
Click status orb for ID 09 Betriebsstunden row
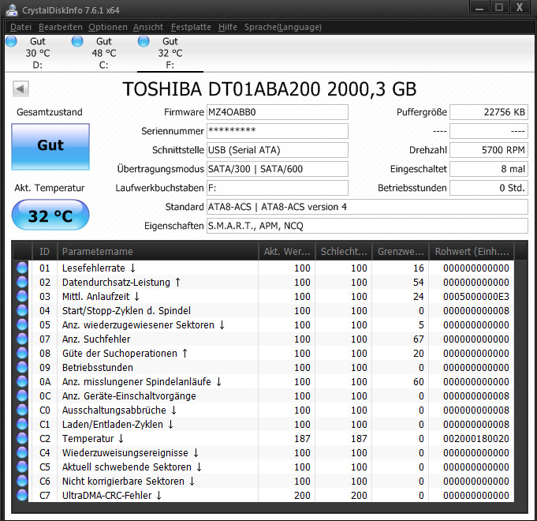point(22,367)
